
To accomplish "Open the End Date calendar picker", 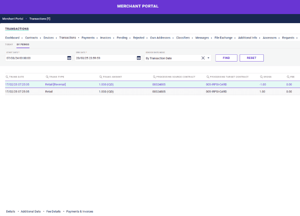I will [x=139, y=58].
